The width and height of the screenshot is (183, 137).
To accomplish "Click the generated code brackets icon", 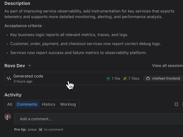I will pos(9,78).
